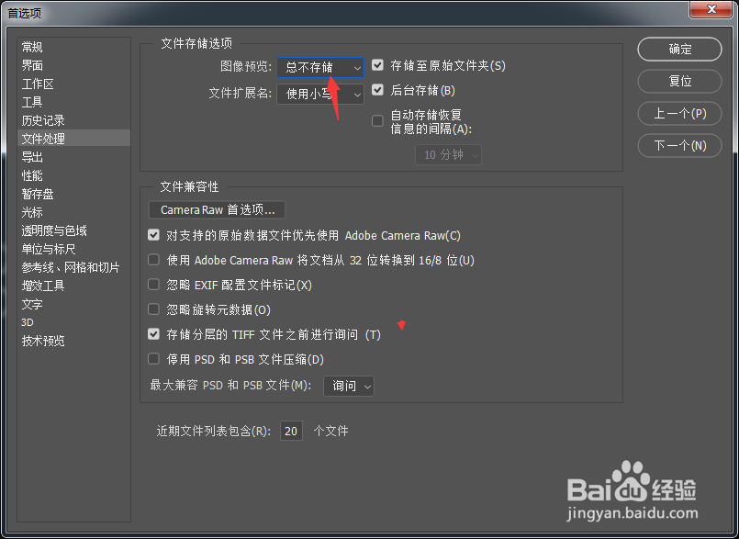The width and height of the screenshot is (739, 539).
Task: Uncheck 存储分层的 TIFF 文件之前进行询问
Action: (153, 334)
